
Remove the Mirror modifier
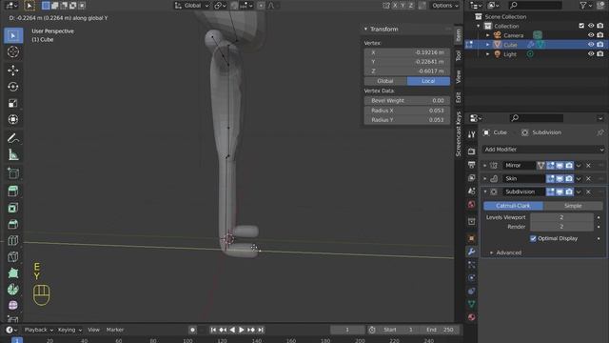click(x=588, y=166)
